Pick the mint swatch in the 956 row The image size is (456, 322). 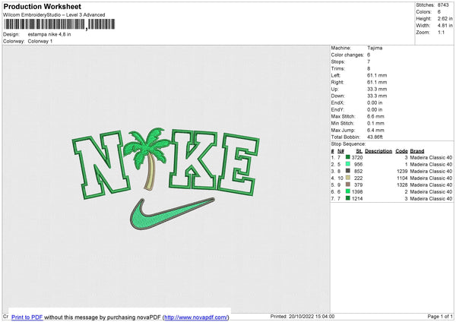348,164
